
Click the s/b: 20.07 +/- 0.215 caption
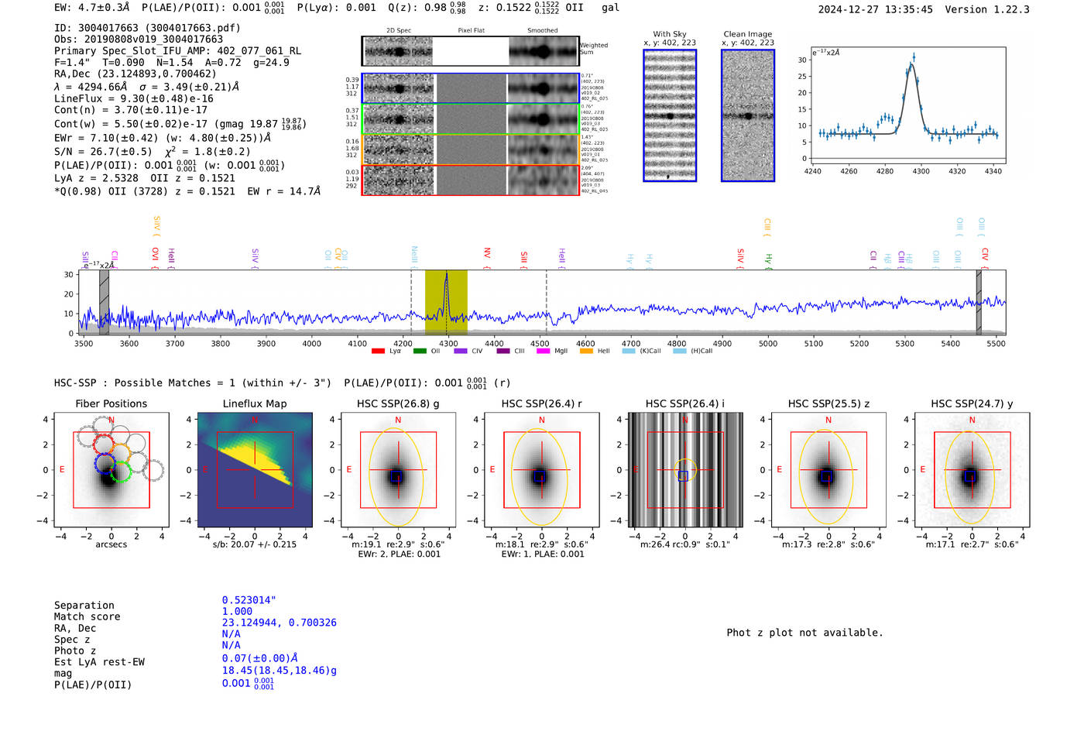click(255, 544)
